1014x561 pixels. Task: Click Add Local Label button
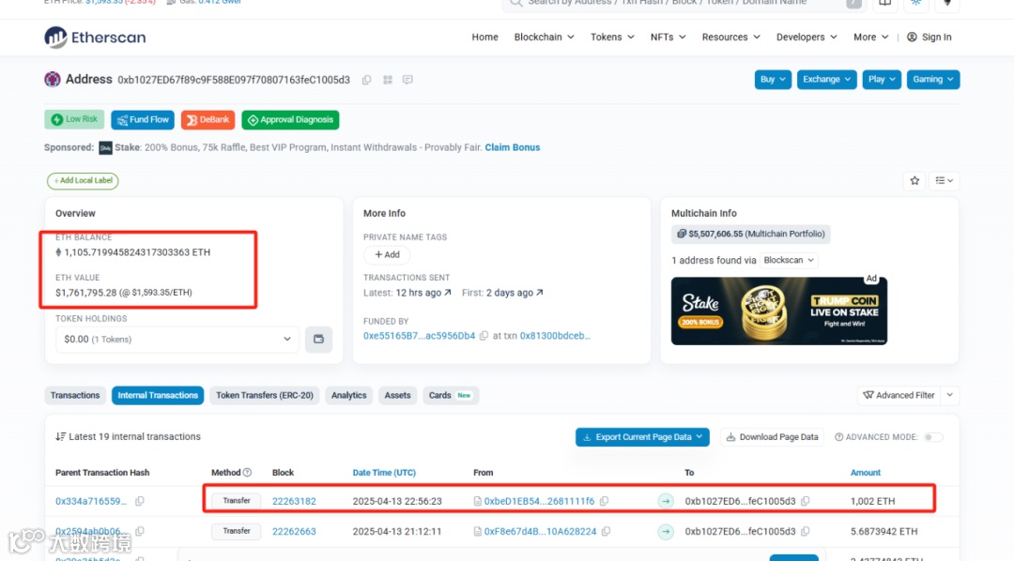click(x=83, y=181)
